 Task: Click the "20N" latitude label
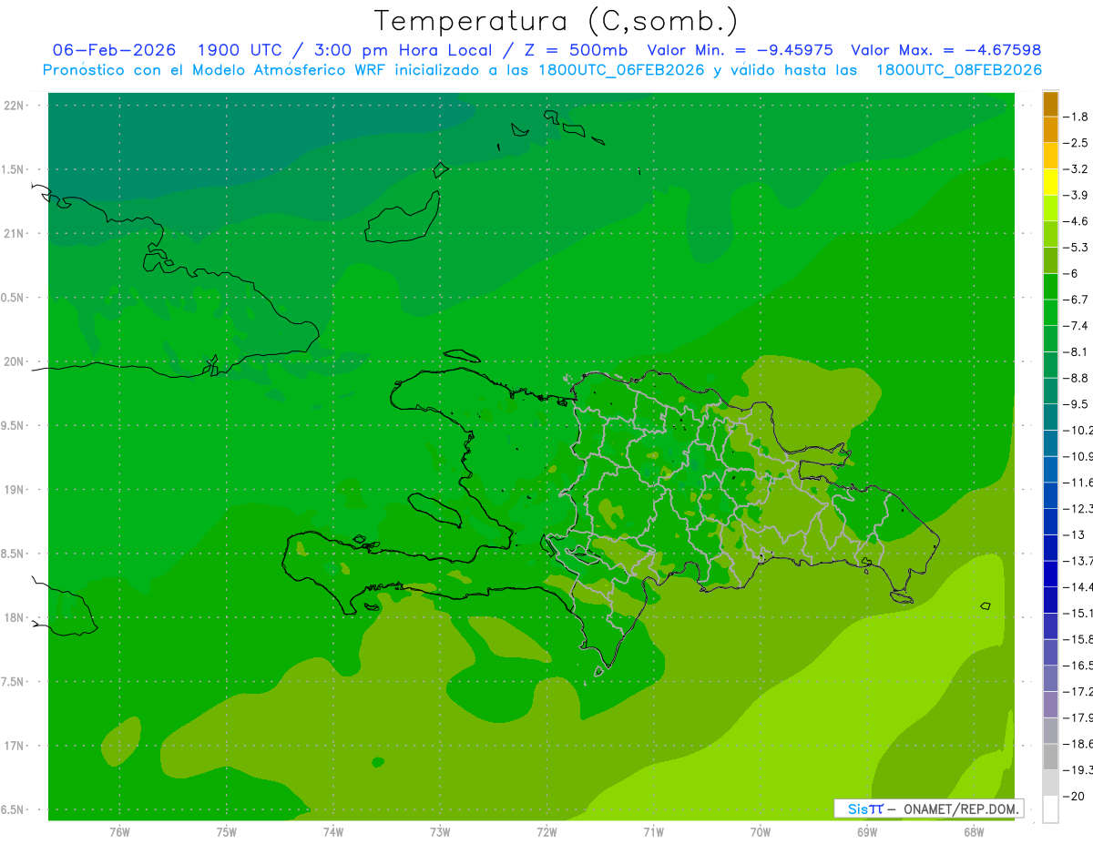(15, 361)
